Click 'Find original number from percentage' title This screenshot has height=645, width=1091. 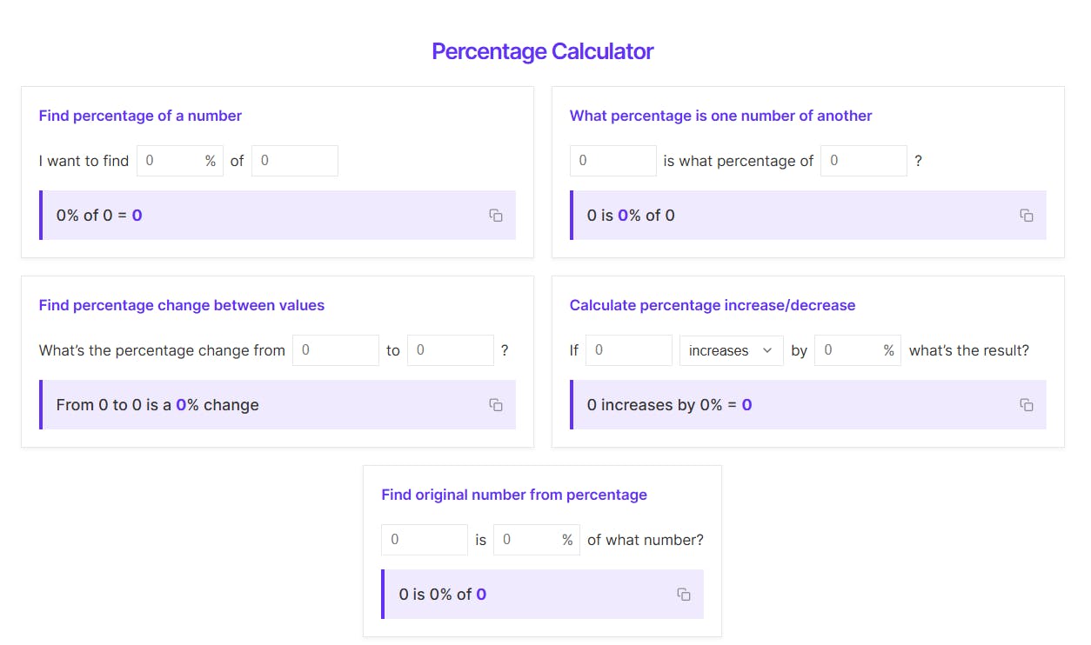pyautogui.click(x=514, y=495)
